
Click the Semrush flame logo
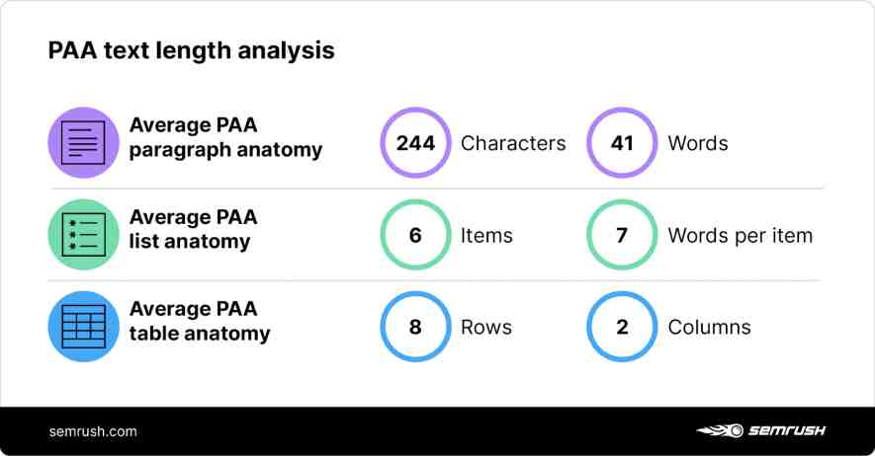pos(720,430)
